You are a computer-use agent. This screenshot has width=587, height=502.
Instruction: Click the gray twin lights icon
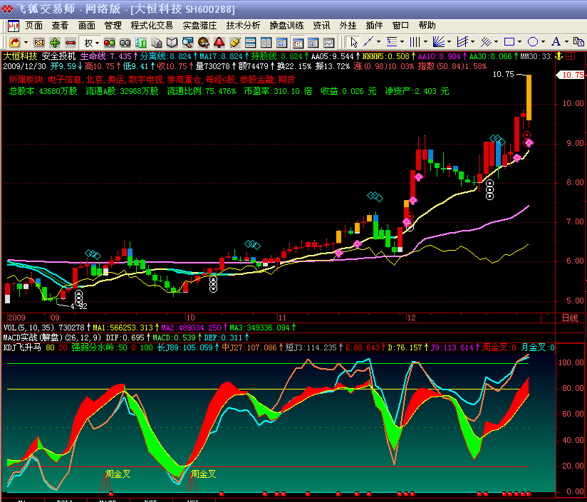pyautogui.click(x=125, y=42)
